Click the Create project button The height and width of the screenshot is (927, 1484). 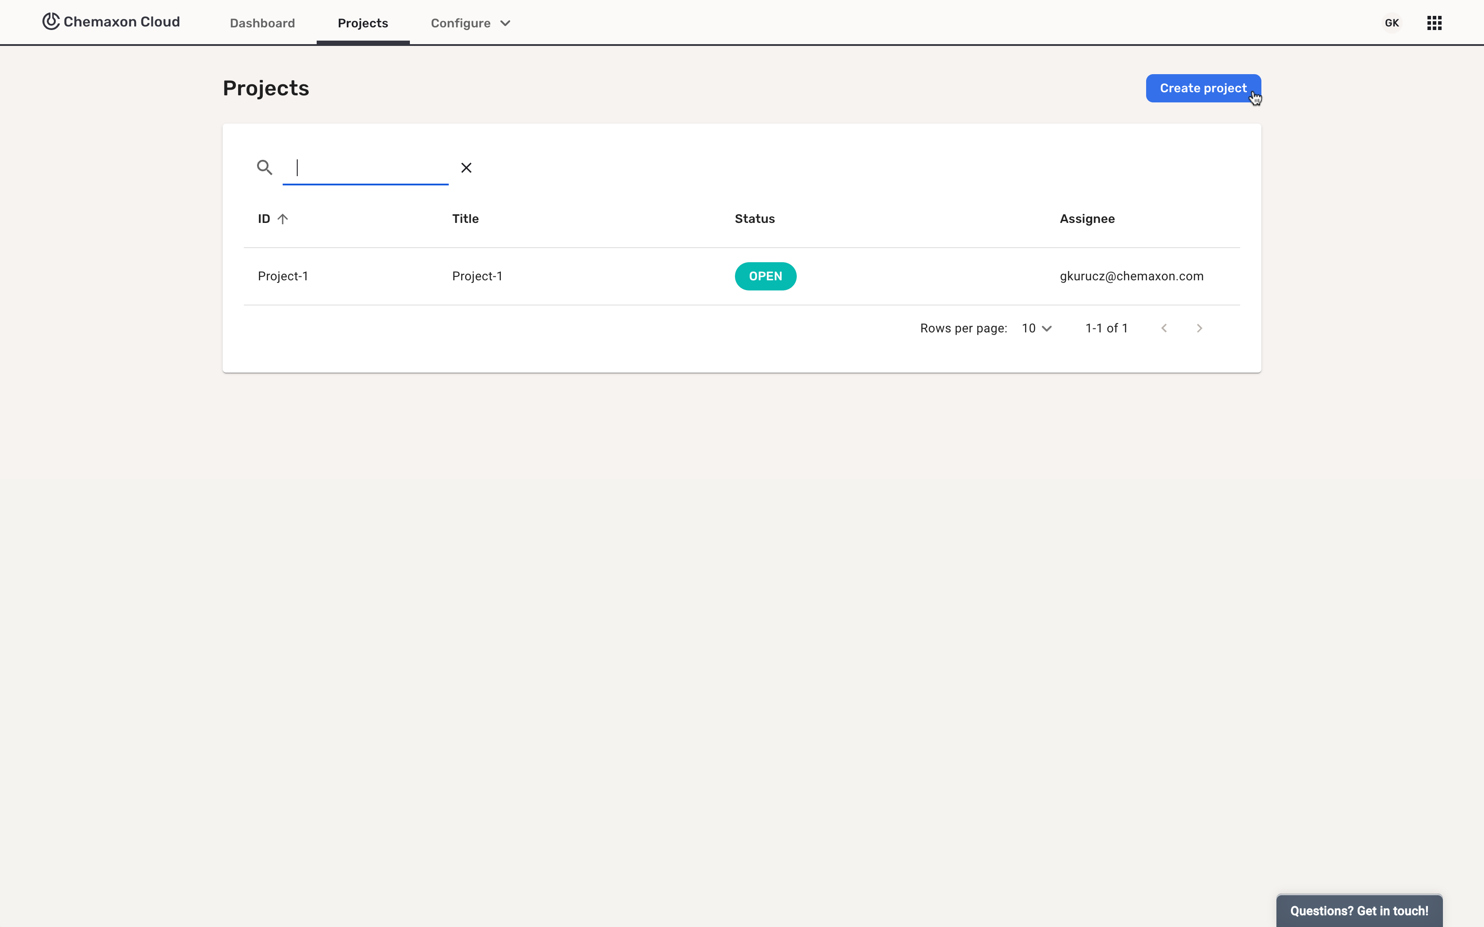(1203, 88)
